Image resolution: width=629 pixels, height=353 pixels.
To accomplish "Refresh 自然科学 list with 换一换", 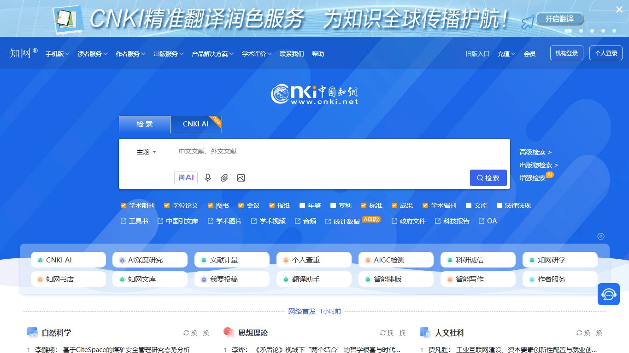I will point(196,333).
